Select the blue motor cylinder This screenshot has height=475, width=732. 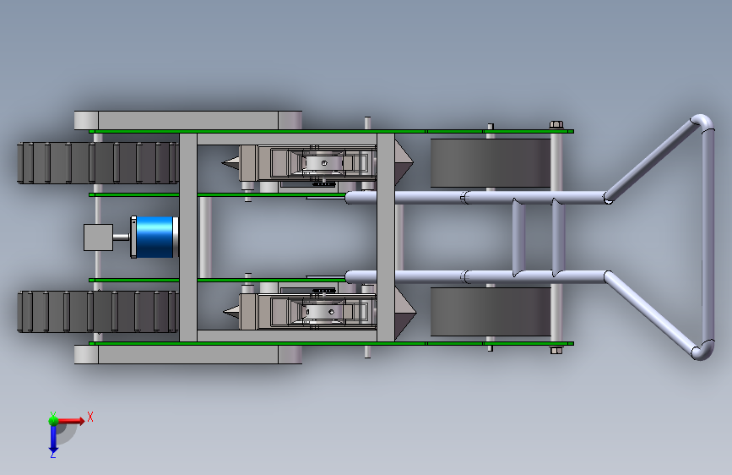click(x=155, y=237)
